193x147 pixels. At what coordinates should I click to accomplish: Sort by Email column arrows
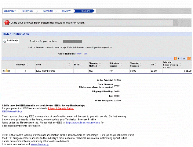[81, 64]
